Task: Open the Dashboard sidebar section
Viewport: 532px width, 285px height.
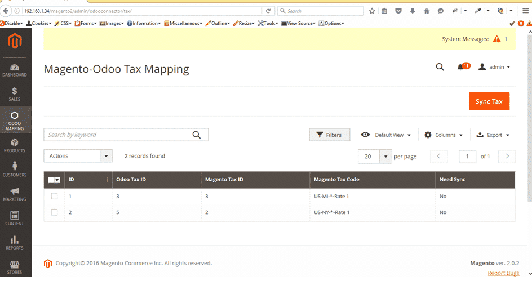Action: coord(15,70)
